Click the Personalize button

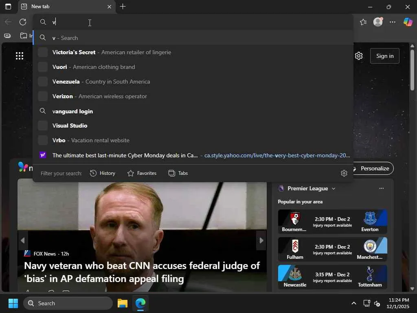point(373,168)
